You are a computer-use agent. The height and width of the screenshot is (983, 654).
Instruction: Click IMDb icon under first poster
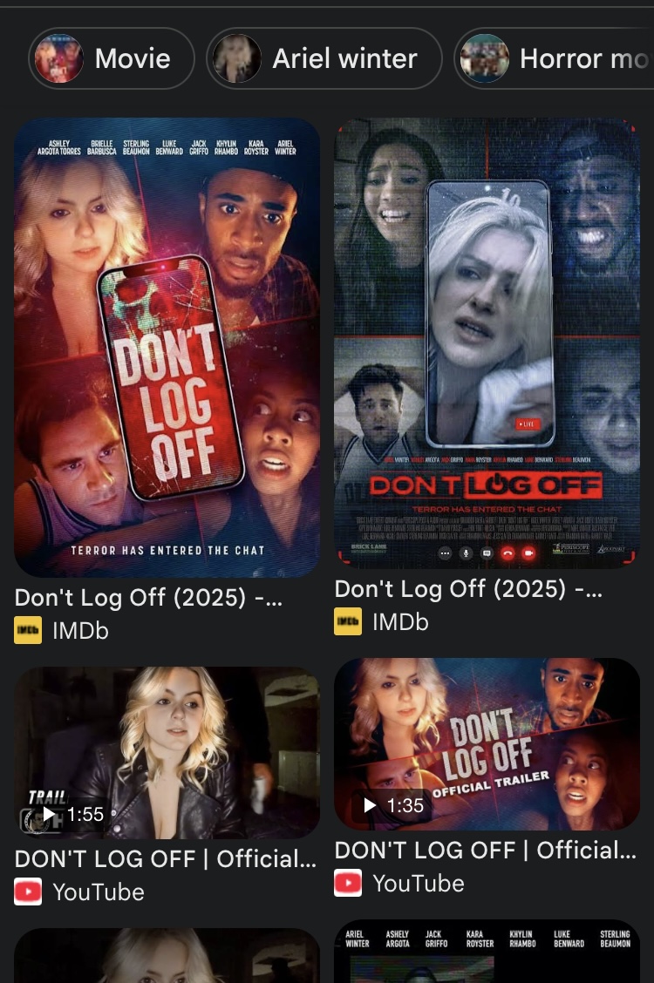click(x=28, y=630)
